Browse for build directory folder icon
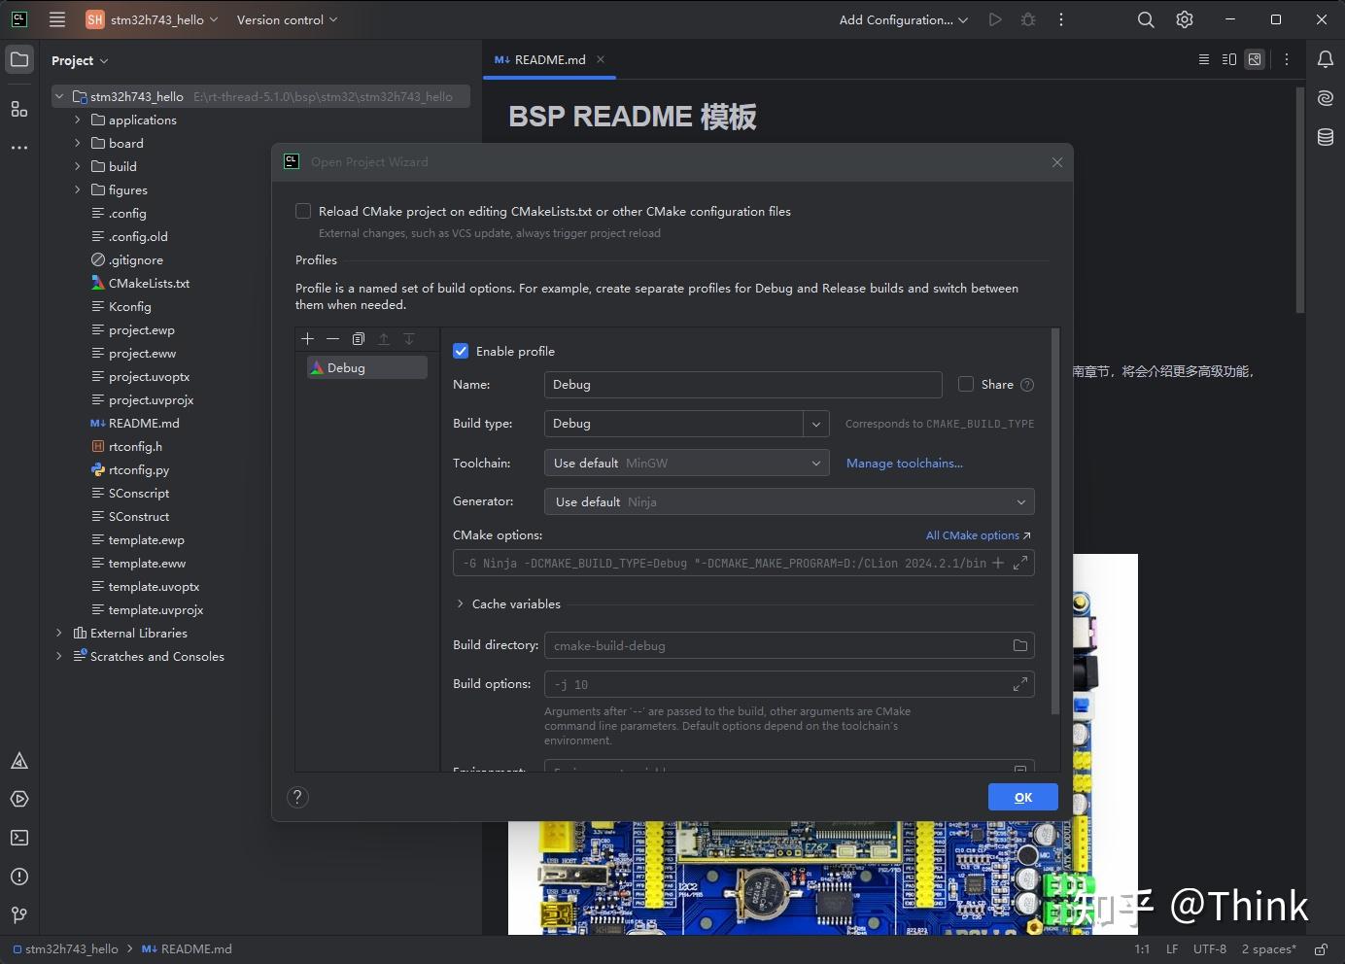The width and height of the screenshot is (1345, 964). pyautogui.click(x=1019, y=645)
